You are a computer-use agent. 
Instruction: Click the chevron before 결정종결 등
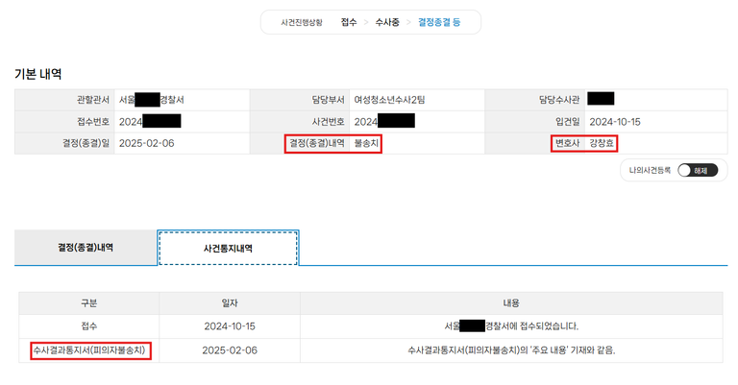[x=408, y=21]
